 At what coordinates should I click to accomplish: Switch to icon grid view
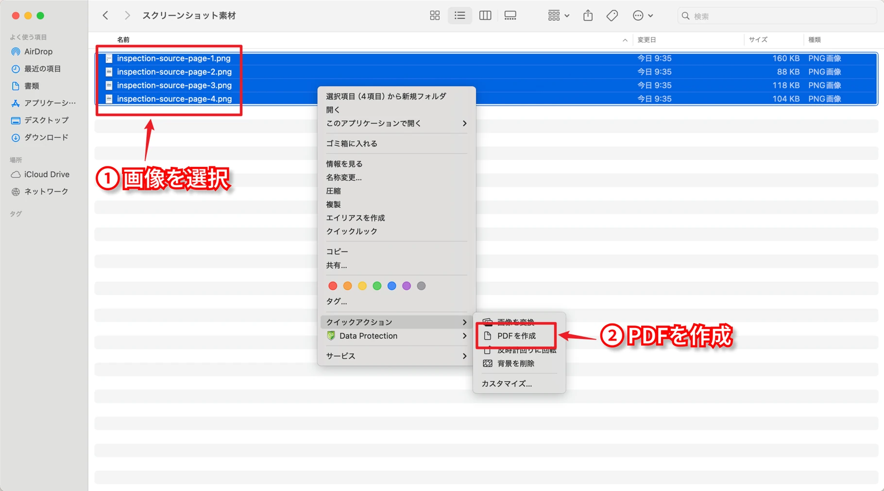(x=435, y=16)
